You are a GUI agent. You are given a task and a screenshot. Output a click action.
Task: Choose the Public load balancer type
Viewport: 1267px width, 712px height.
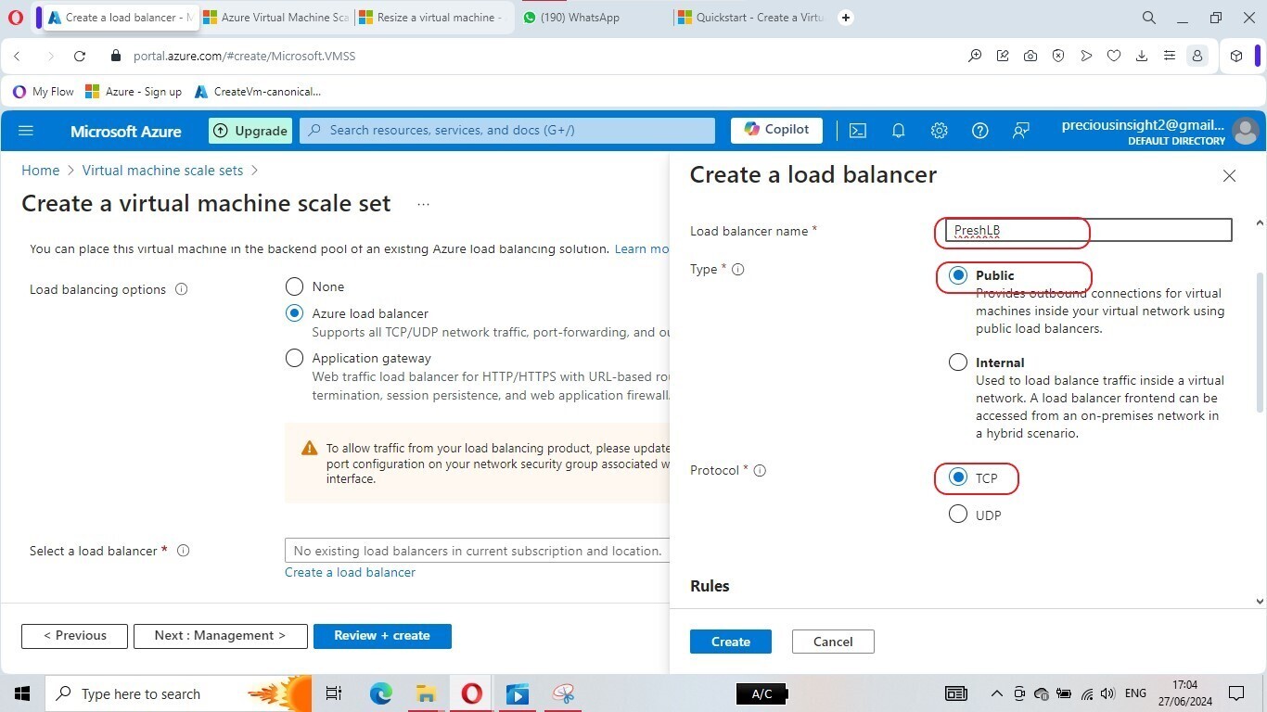(x=958, y=275)
